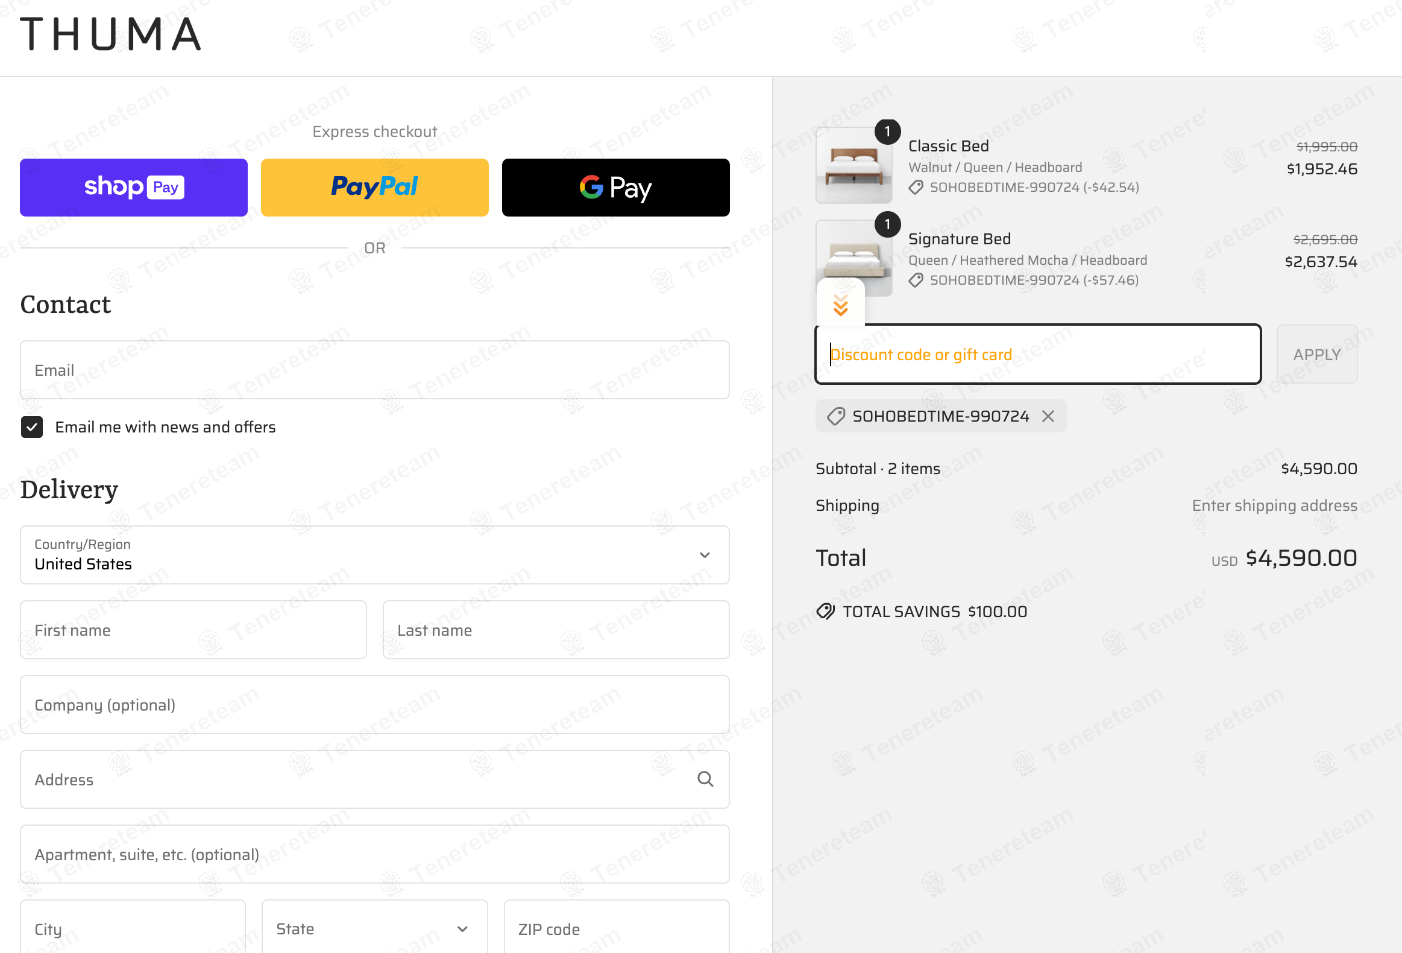Click the applied discount tag icon
The width and height of the screenshot is (1402, 953).
[835, 416]
